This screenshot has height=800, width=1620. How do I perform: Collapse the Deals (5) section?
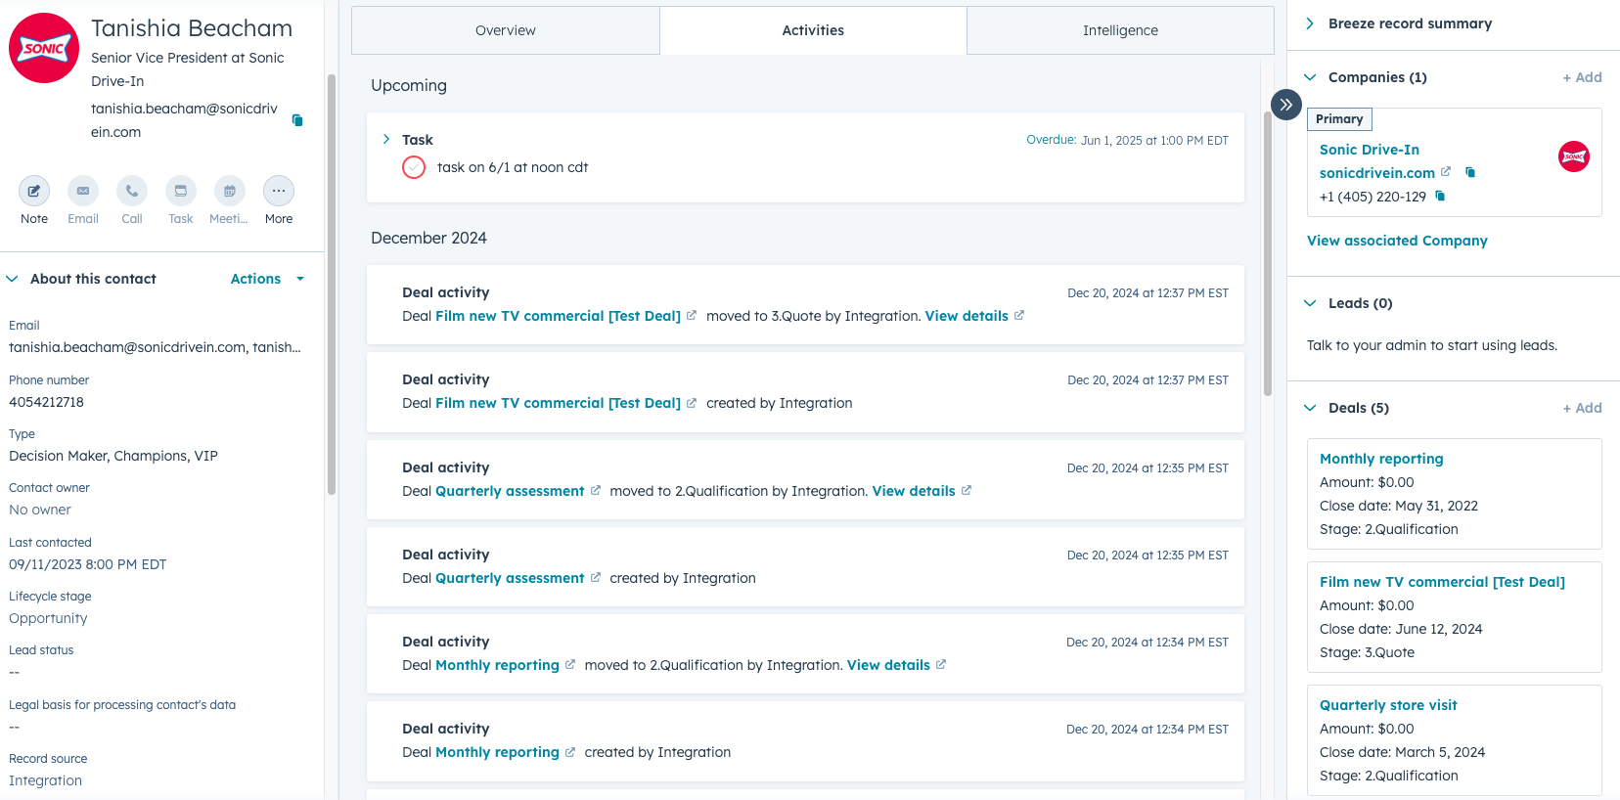point(1310,408)
